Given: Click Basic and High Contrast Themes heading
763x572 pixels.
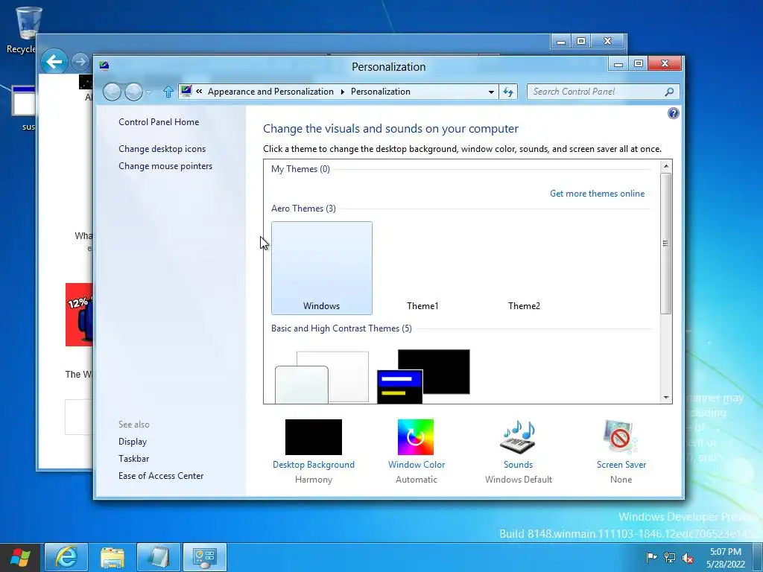Looking at the screenshot, I should 341,328.
